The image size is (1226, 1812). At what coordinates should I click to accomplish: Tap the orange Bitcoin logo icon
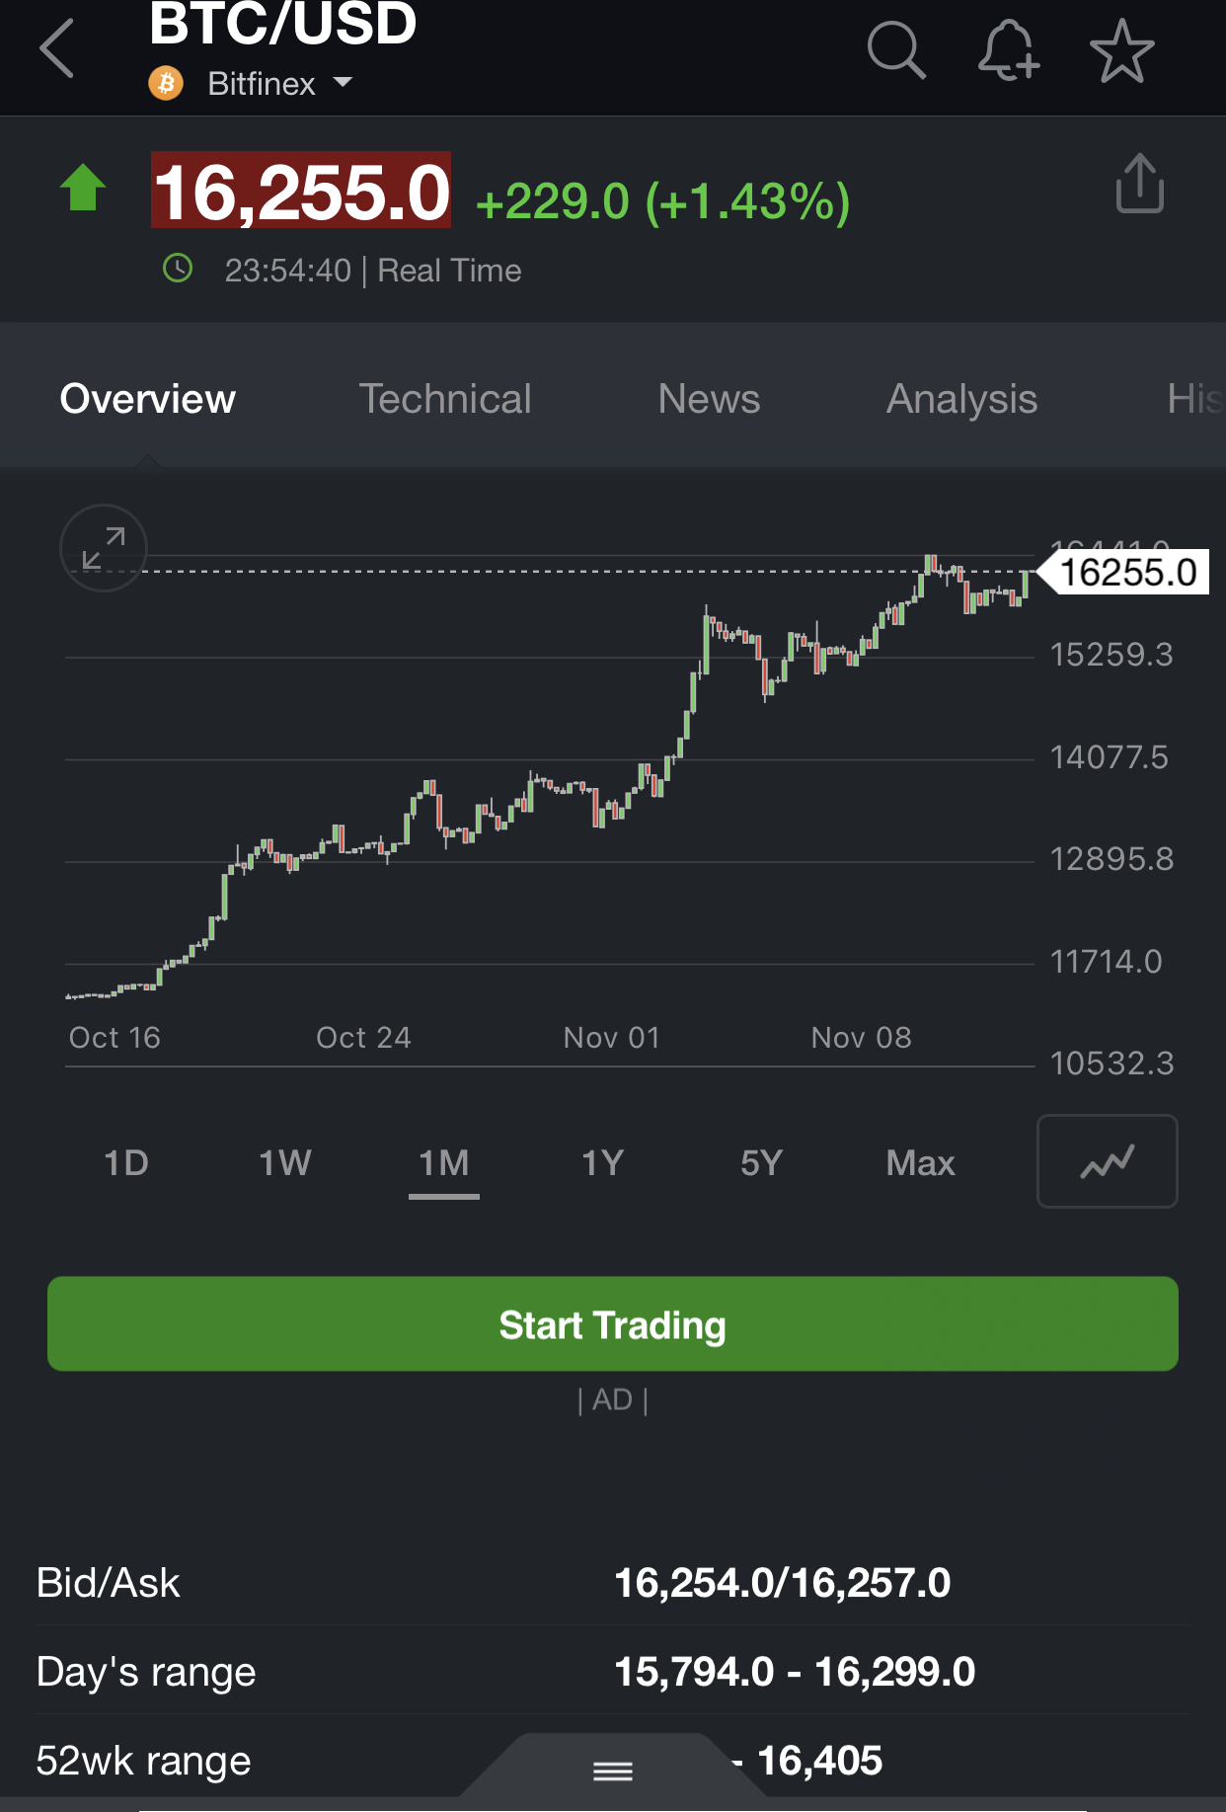click(x=166, y=83)
